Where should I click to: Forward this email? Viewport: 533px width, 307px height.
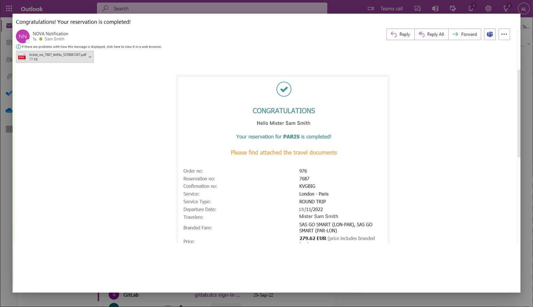pos(464,34)
